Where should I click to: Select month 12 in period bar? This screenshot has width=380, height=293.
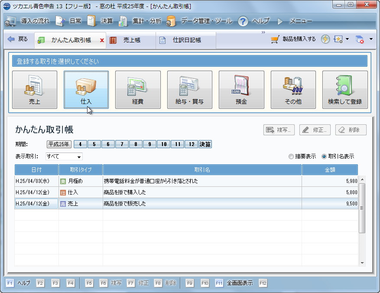[x=192, y=144]
